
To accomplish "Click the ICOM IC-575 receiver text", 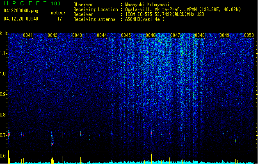I will click(164, 14).
